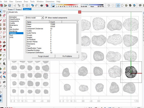
Task: Select the Pie tool
Action: (4, 37)
